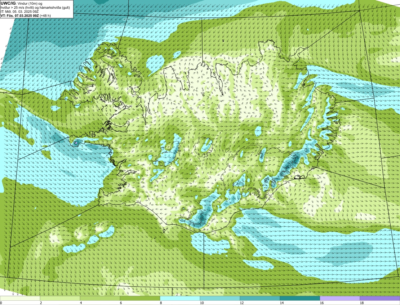
Task: Click the 4–6 m/s light green swatch
Action: 100,298
